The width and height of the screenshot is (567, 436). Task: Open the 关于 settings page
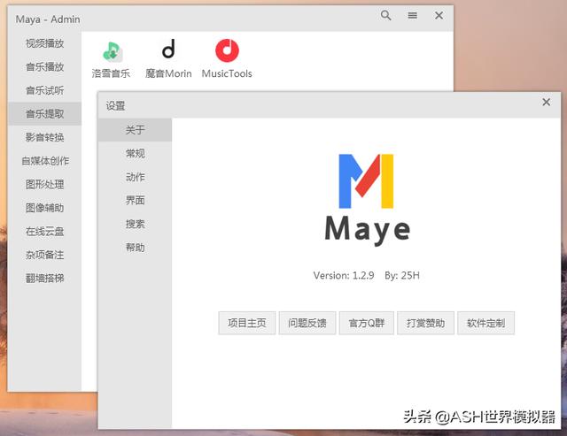(x=135, y=130)
